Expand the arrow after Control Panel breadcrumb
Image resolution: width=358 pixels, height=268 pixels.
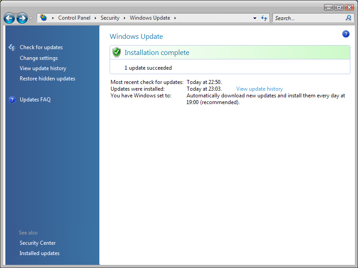coord(95,18)
